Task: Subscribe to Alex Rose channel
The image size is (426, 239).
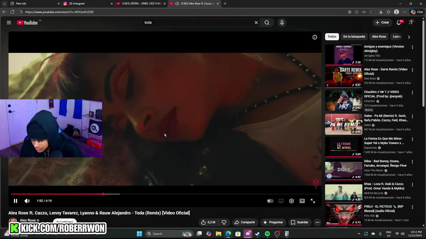Action: click(65, 222)
